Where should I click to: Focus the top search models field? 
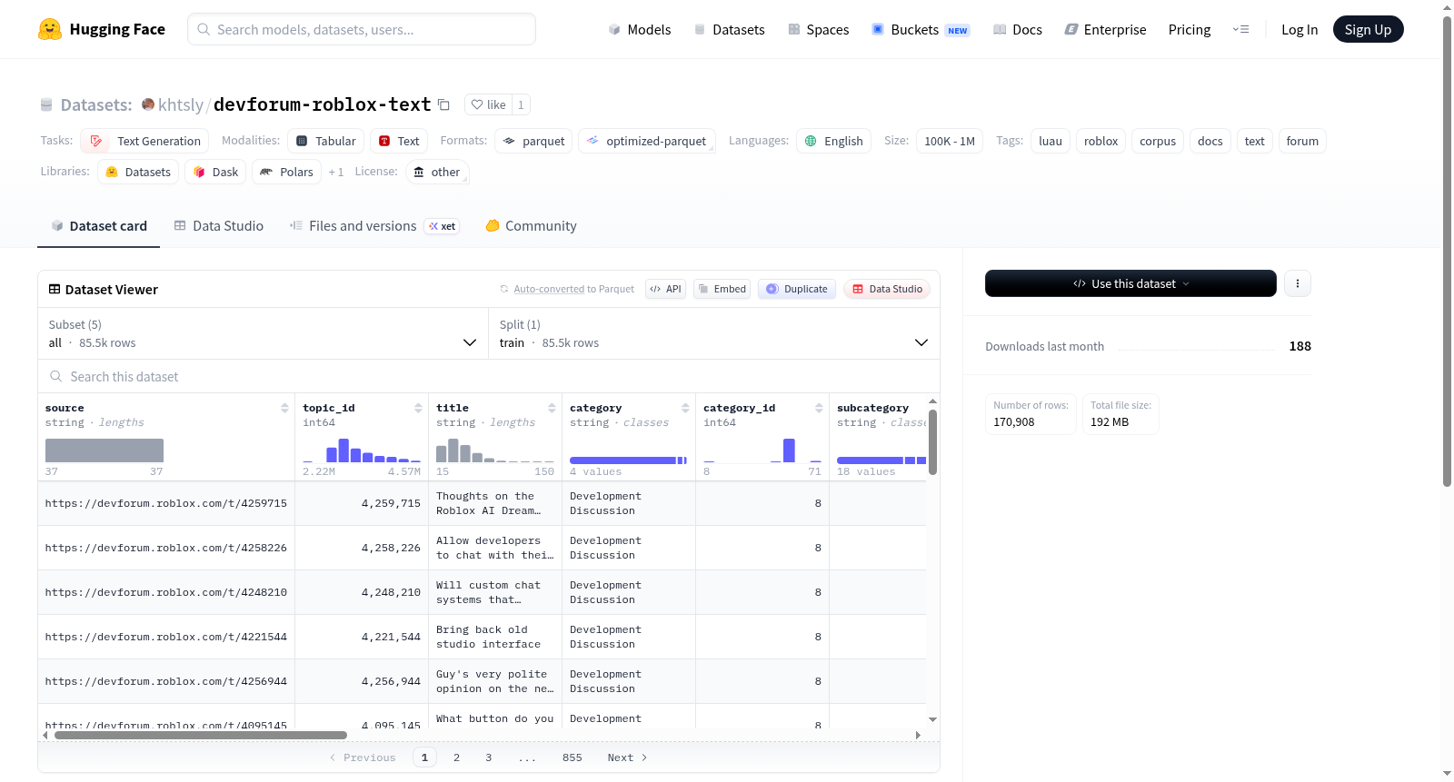(x=362, y=29)
